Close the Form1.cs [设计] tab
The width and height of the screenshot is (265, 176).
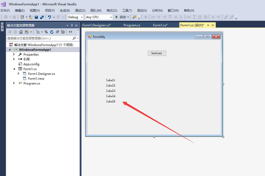point(213,25)
